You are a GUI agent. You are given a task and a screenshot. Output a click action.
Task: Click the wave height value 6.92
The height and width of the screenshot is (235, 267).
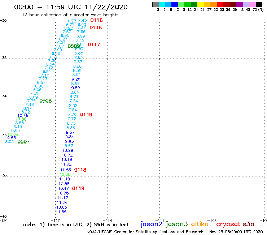pos(69,28)
